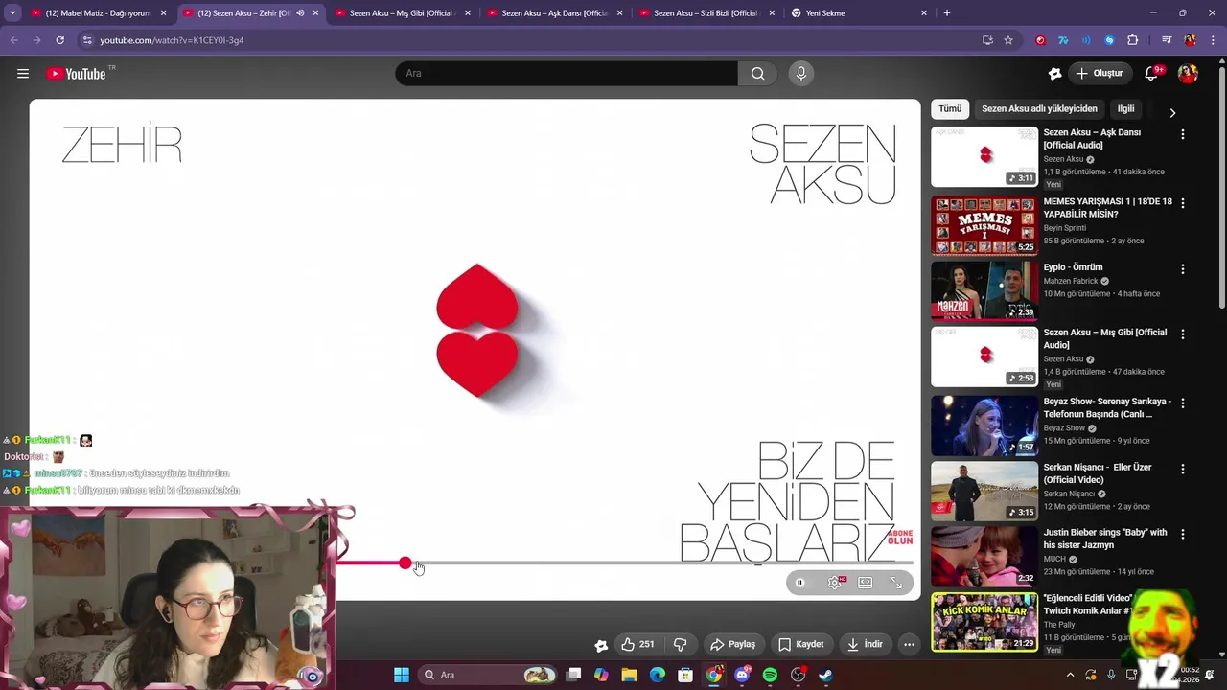This screenshot has height=690, width=1227.
Task: Open player settings gear with HD badge
Action: (835, 583)
